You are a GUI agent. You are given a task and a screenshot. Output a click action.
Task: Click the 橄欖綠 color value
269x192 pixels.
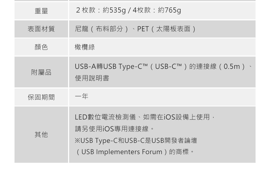click(x=85, y=47)
